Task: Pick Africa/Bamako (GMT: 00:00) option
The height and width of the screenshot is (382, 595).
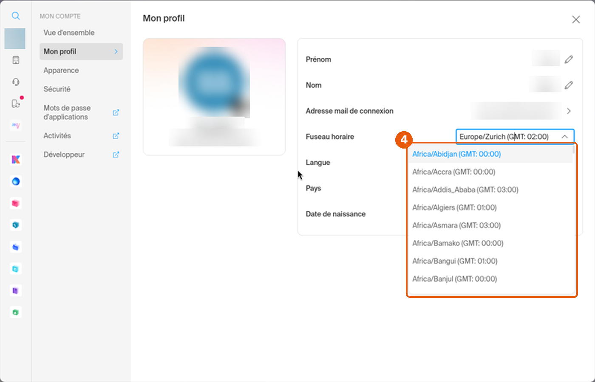Action: [490, 243]
